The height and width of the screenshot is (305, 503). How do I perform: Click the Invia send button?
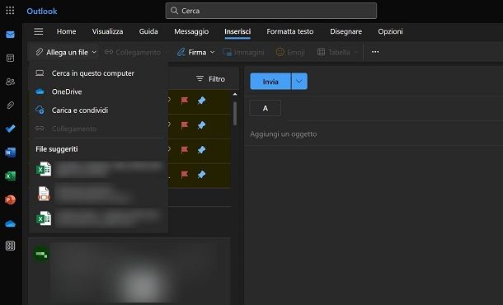pos(270,82)
